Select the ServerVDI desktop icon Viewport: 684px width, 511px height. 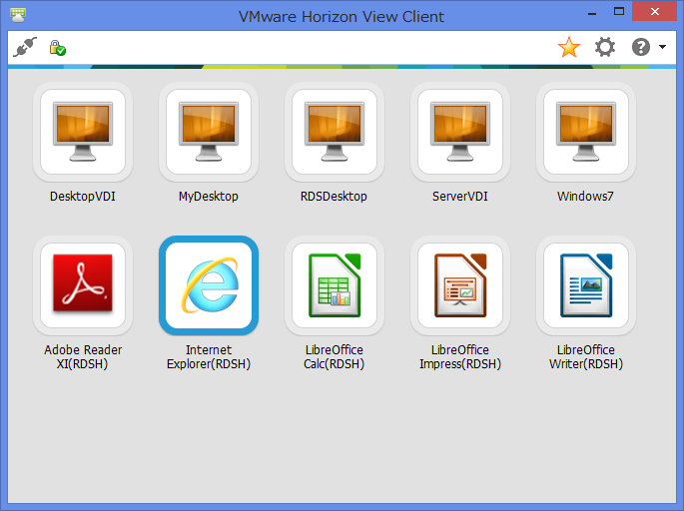459,132
